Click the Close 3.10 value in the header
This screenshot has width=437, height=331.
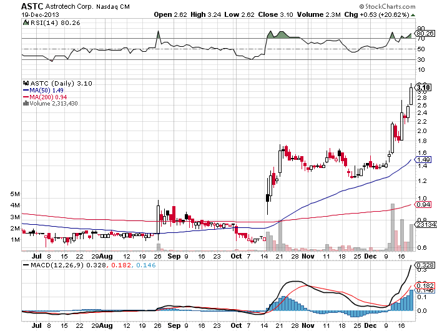(x=276, y=14)
